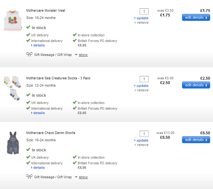Open Mothercare Sea Creatures Socks product title
Viewport: 213px width, 189px height.
(58, 78)
